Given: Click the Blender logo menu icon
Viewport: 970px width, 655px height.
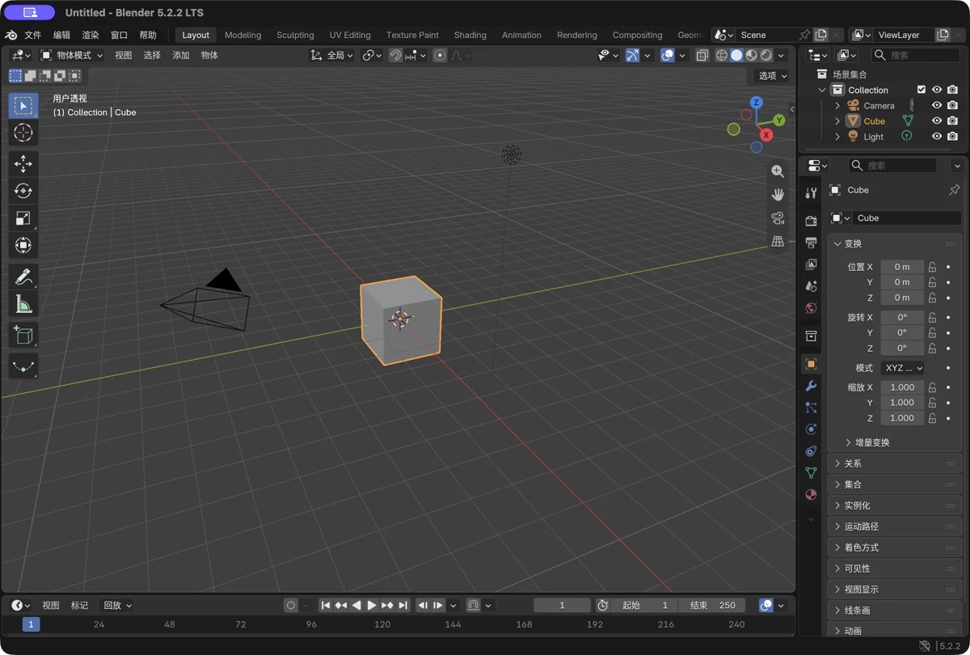Looking at the screenshot, I should (x=11, y=35).
